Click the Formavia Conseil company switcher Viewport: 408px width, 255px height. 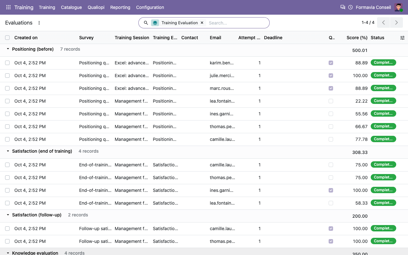point(373,7)
